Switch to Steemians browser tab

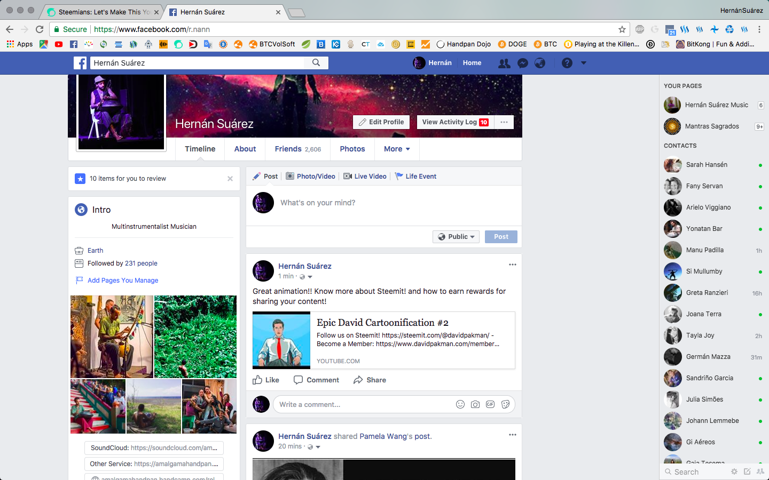click(101, 12)
